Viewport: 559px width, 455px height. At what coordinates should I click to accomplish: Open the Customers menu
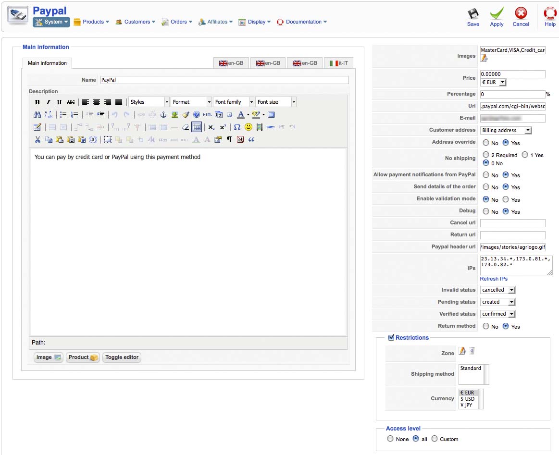click(136, 22)
